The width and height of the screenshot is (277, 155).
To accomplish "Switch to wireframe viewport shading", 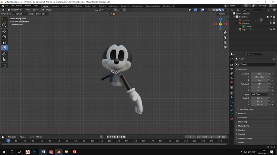I will click(214, 10).
